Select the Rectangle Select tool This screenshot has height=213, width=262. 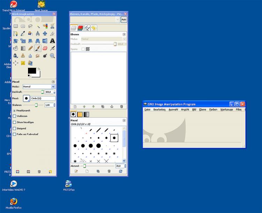(16, 26)
